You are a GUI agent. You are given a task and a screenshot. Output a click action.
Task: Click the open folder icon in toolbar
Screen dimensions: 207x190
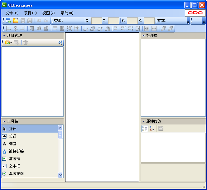16,21
